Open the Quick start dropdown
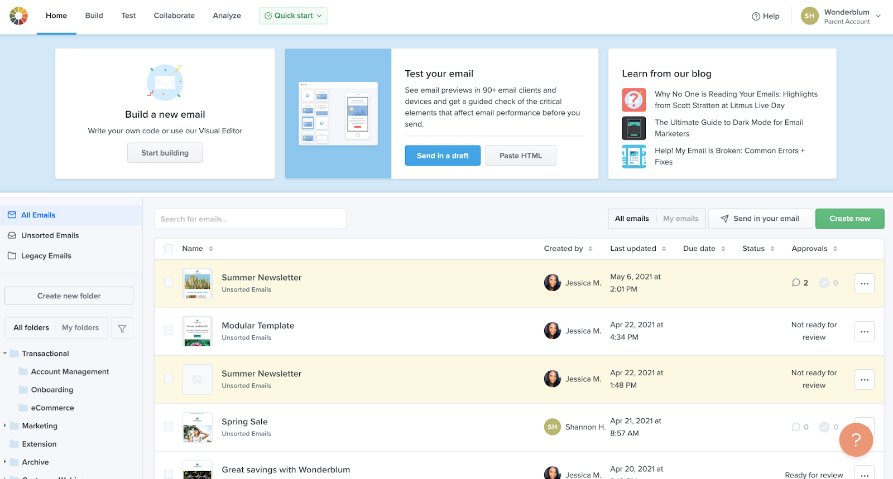This screenshot has height=479, width=893. pos(294,16)
